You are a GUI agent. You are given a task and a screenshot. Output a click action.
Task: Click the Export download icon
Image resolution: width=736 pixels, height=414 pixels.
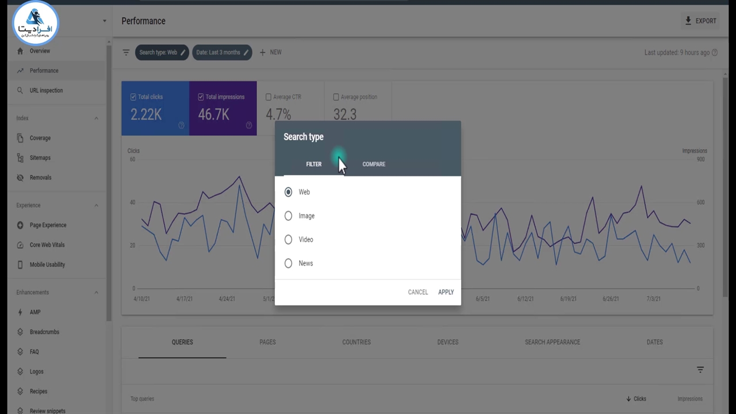[x=688, y=21]
